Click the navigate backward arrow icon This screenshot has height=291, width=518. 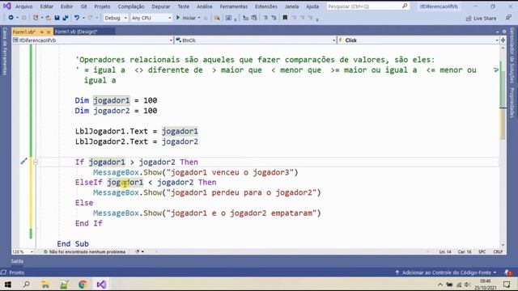(11, 18)
